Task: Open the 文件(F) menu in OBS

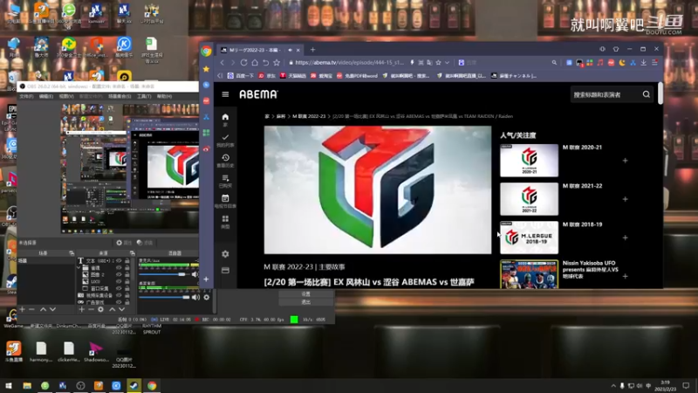Action: click(x=26, y=96)
